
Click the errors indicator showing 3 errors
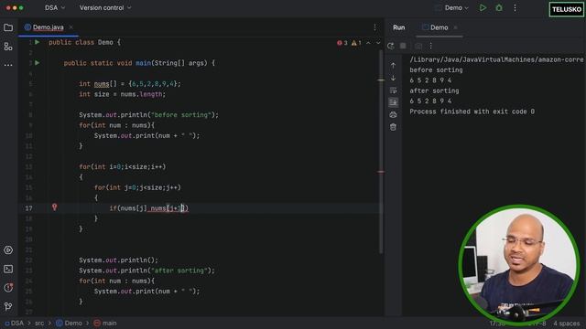click(342, 43)
